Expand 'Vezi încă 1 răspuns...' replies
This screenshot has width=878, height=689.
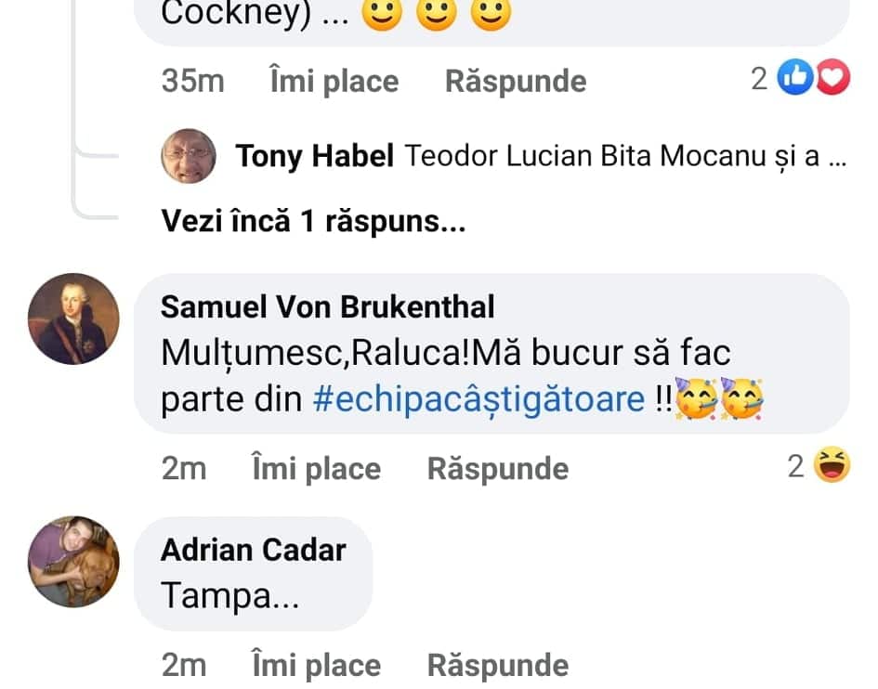point(313,221)
